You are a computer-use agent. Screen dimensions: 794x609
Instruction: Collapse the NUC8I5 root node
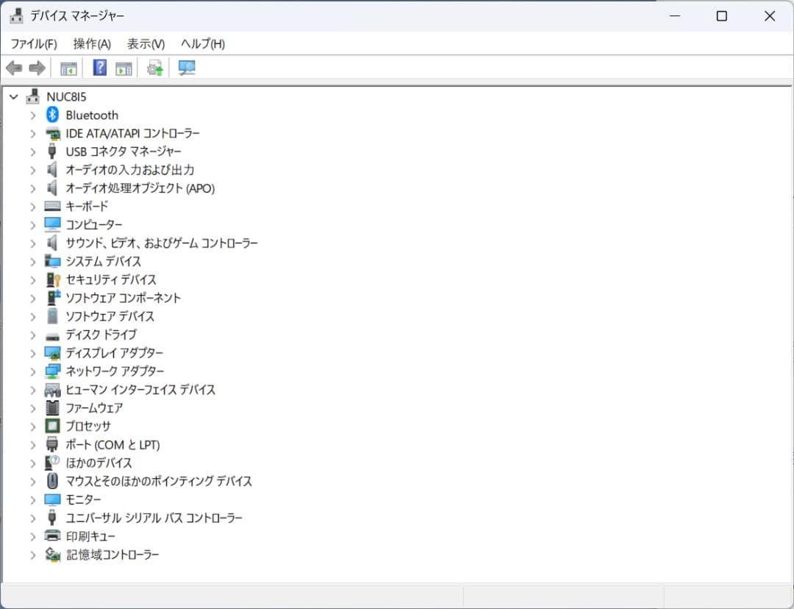[13, 96]
